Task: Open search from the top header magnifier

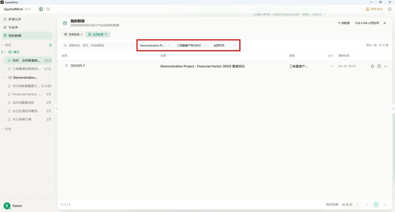Action: coord(48,9)
